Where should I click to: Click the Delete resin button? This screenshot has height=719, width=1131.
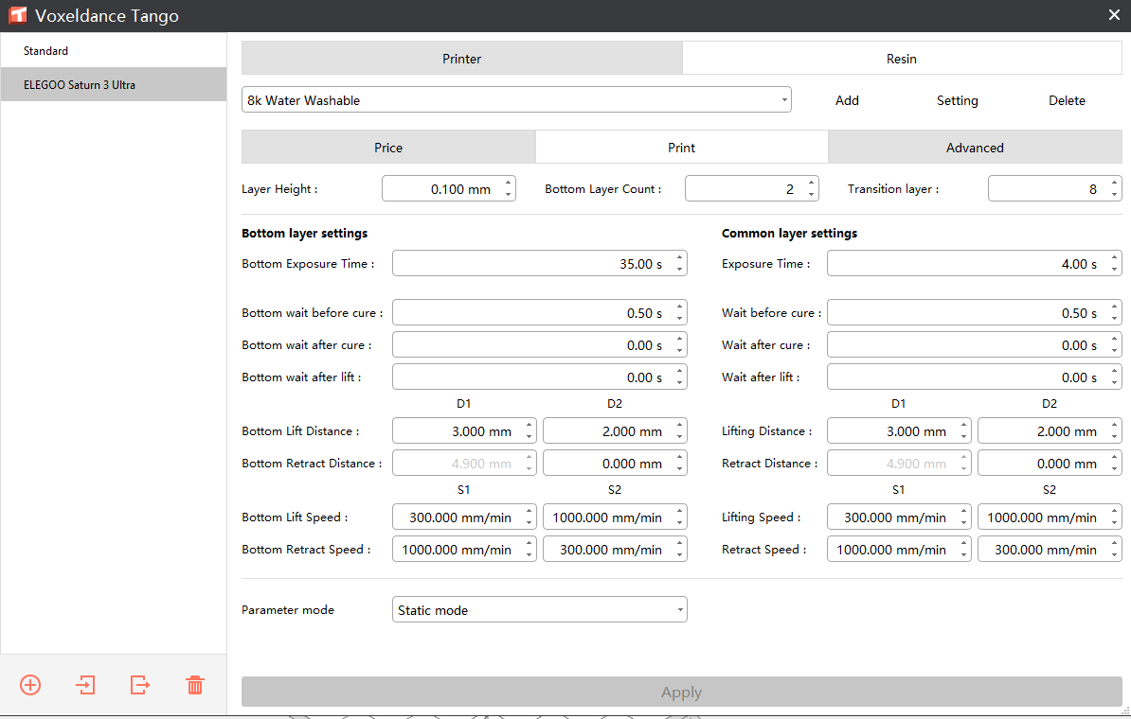1067,100
